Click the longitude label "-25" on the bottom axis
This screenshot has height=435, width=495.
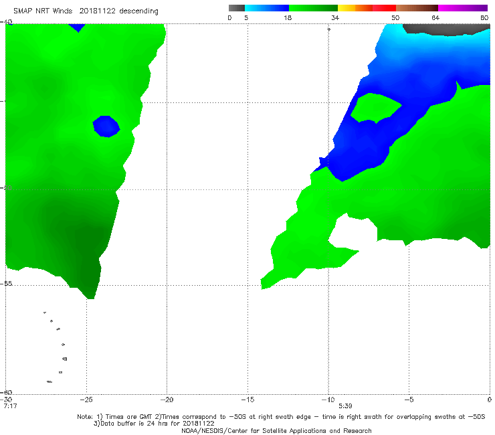point(86,400)
